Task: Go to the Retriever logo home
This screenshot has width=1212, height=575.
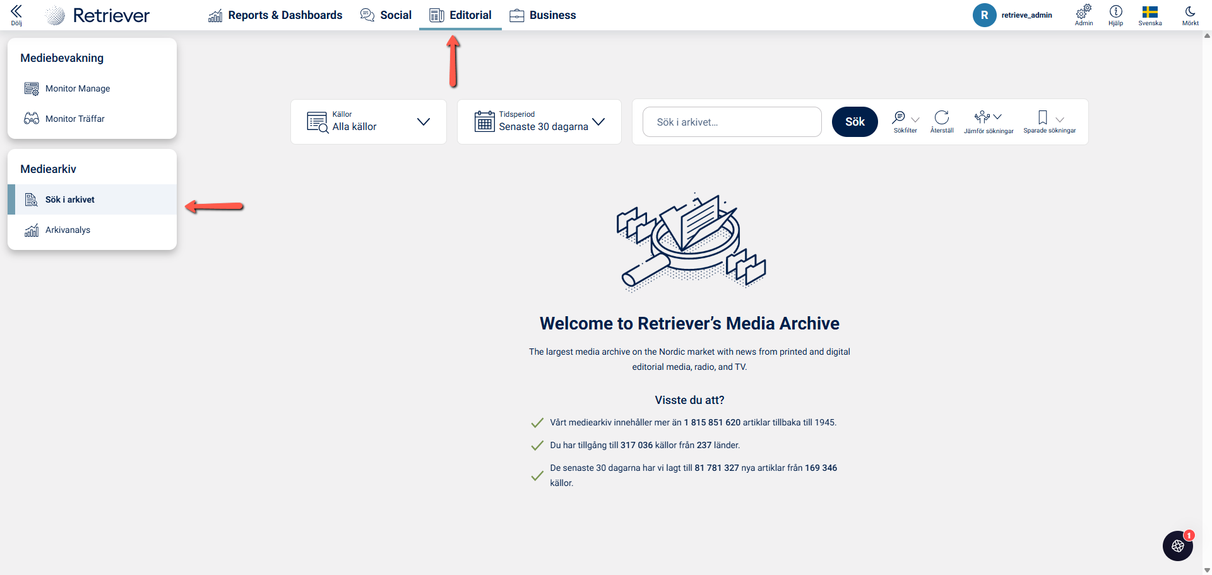Action: pyautogui.click(x=98, y=15)
